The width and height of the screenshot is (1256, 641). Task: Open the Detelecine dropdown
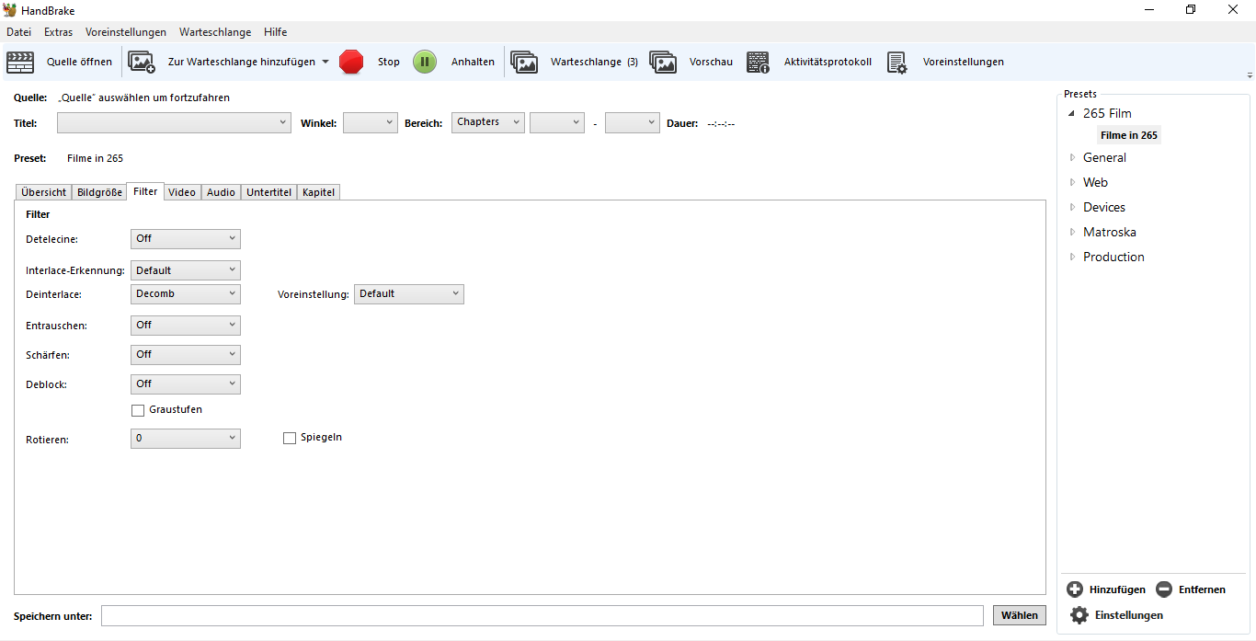tap(185, 239)
